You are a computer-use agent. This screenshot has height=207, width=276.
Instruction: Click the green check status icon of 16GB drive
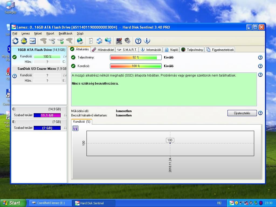tap(15, 57)
